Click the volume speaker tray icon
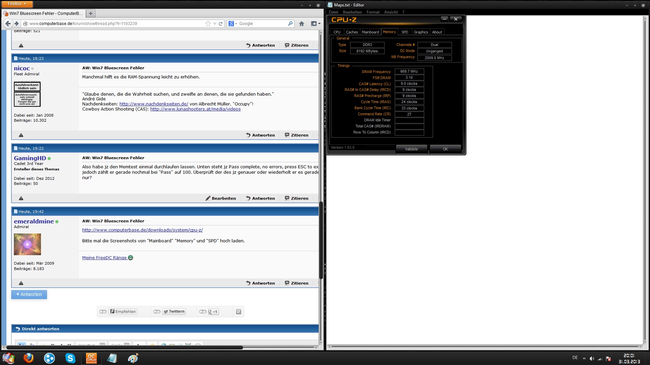This screenshot has height=365, width=650. (592, 359)
